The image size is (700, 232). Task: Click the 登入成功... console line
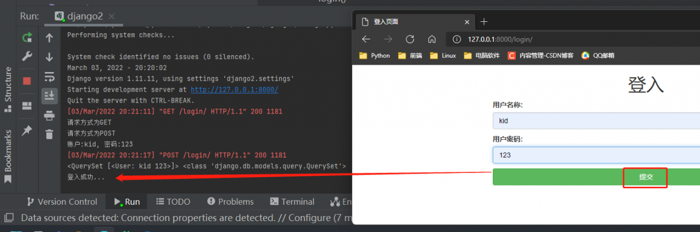coord(86,177)
